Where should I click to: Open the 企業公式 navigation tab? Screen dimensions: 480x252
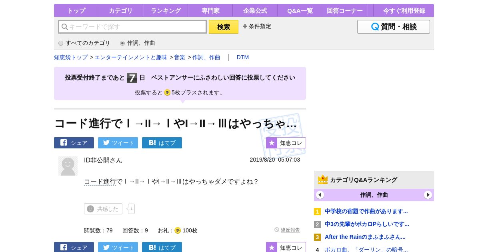coord(255,10)
